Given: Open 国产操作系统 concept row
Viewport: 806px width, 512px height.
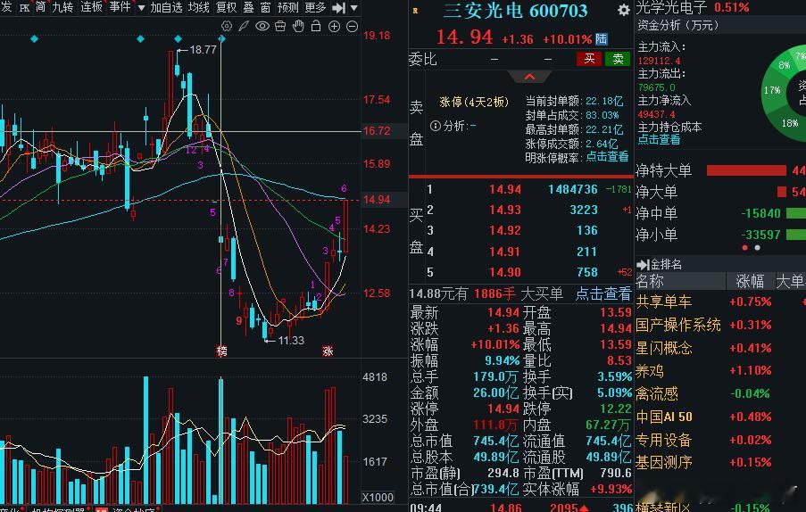Looking at the screenshot, I should 720,325.
